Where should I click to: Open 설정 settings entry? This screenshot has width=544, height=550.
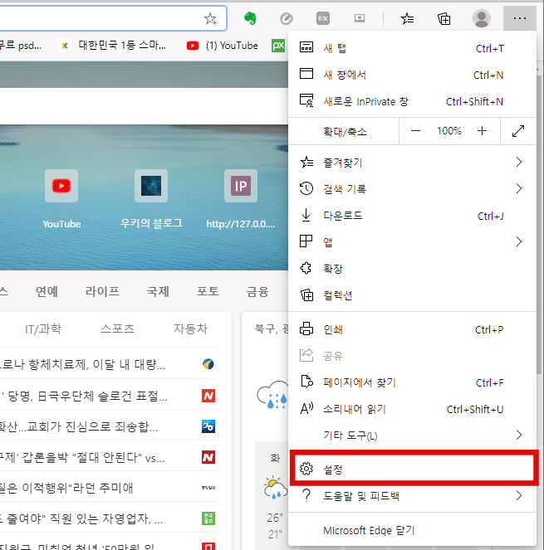click(414, 469)
